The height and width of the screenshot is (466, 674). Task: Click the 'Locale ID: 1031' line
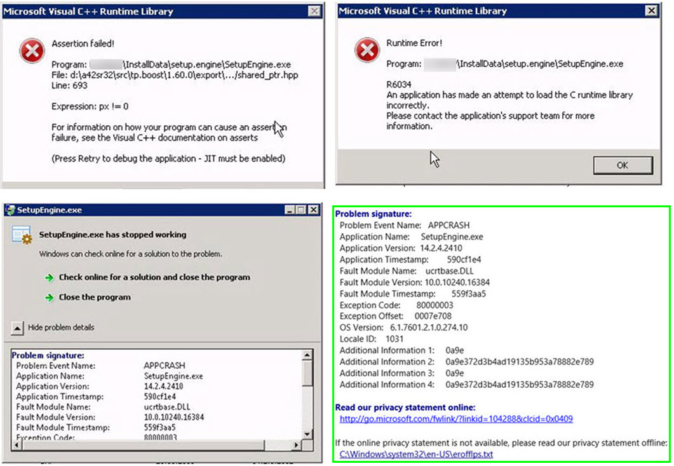[x=372, y=339]
